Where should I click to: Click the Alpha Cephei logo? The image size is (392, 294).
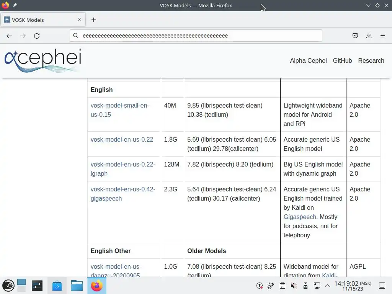tap(43, 60)
